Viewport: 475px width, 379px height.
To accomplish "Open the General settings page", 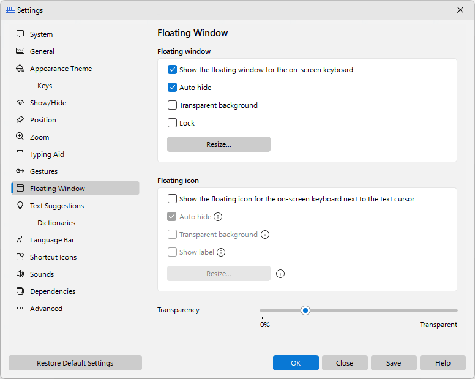I will pyautogui.click(x=75, y=51).
